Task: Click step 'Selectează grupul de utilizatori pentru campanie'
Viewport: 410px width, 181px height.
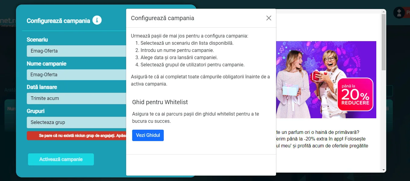Action: click(x=192, y=65)
